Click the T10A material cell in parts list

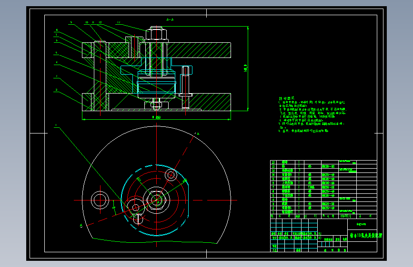312,187
